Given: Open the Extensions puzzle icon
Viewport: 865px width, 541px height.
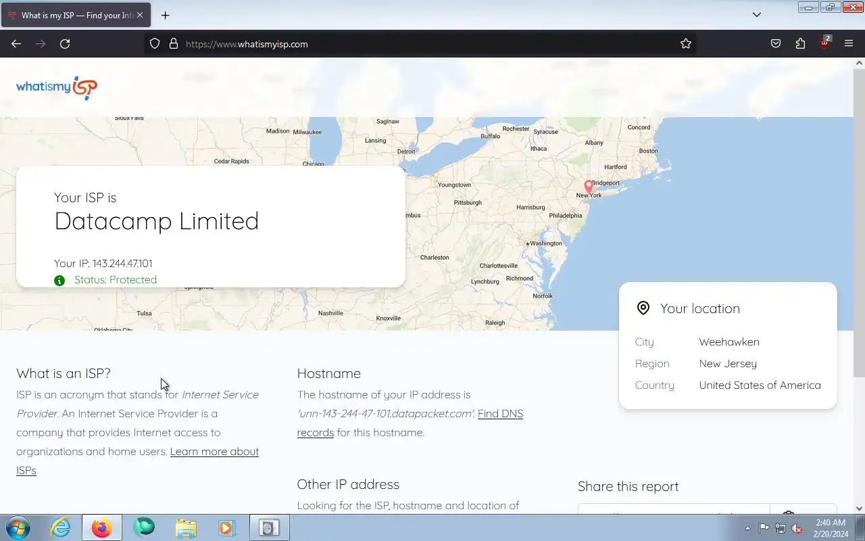Looking at the screenshot, I should (x=800, y=44).
